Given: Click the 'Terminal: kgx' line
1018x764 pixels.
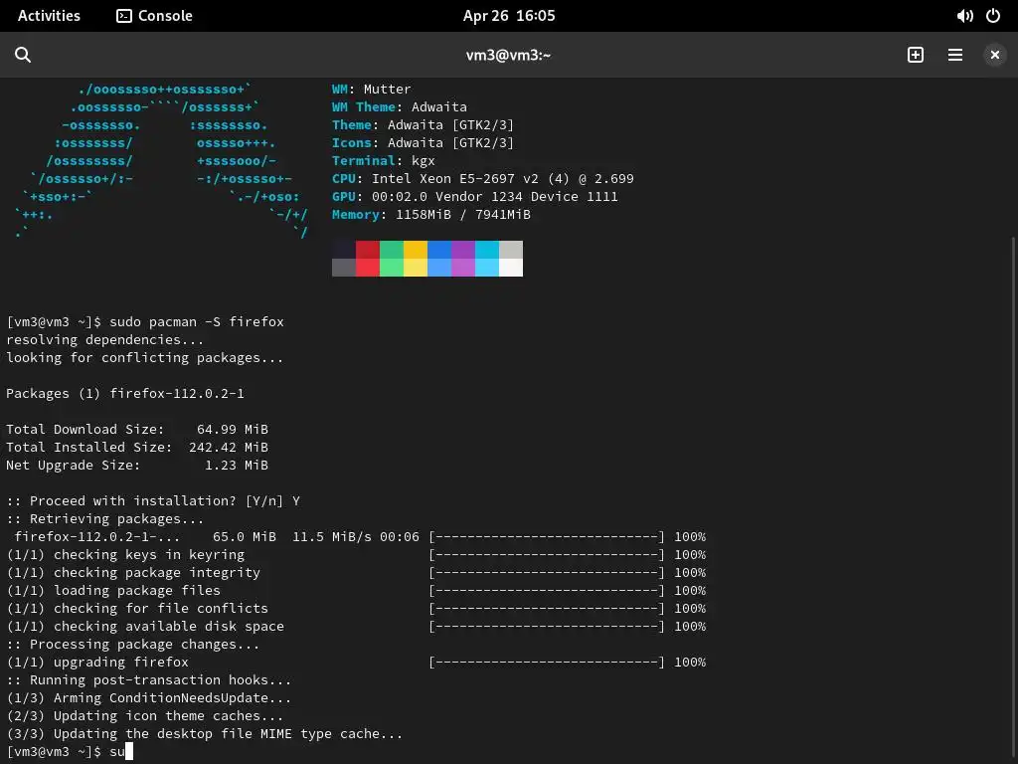Looking at the screenshot, I should click(x=383, y=160).
